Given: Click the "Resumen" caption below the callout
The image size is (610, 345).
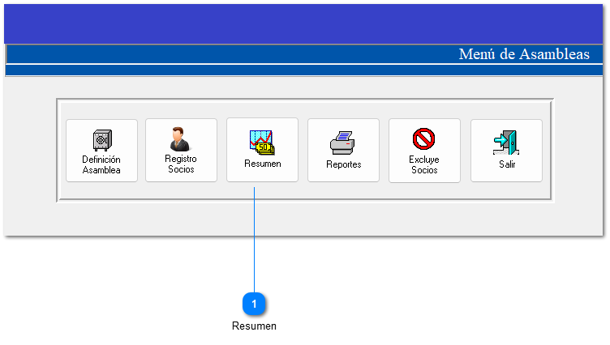Looking at the screenshot, I should pos(254,326).
